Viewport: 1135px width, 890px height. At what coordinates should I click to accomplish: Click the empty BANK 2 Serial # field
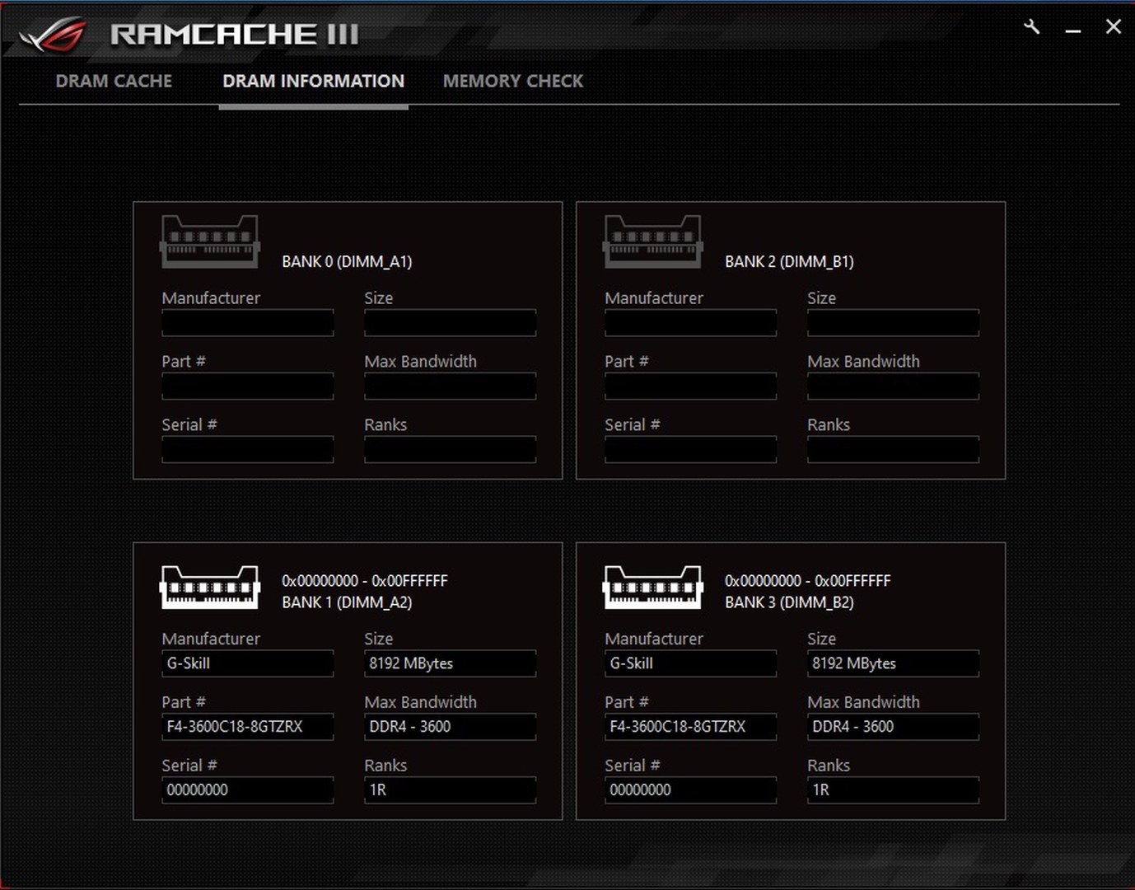[691, 450]
